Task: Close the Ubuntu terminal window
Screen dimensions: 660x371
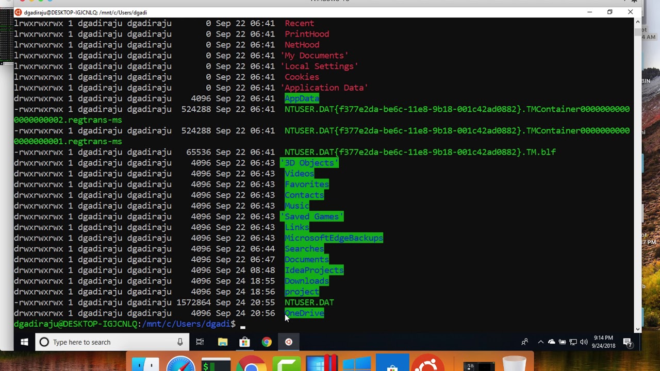Action: (x=630, y=12)
